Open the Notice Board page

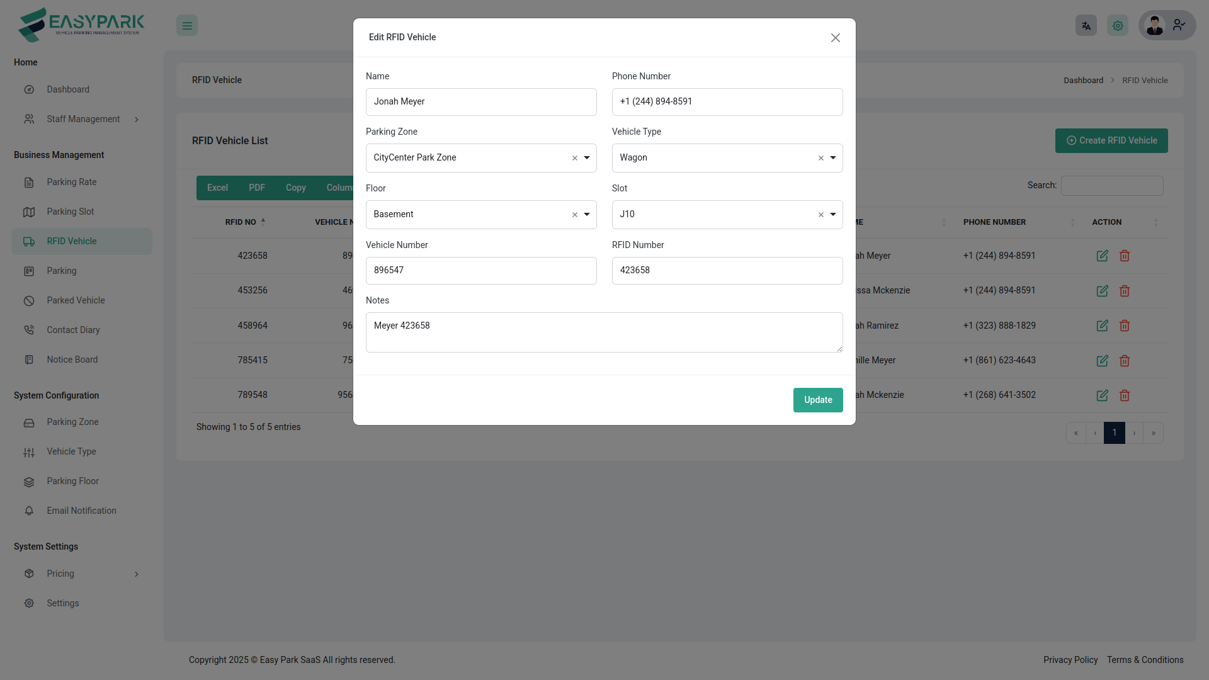coord(72,360)
